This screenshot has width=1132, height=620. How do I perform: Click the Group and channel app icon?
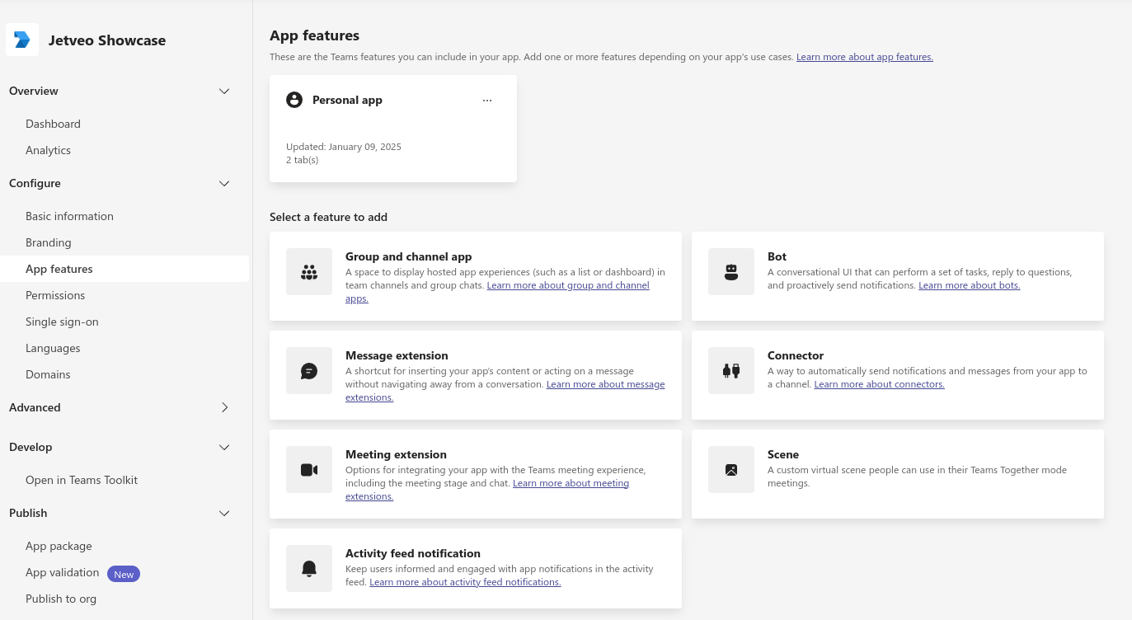pyautogui.click(x=309, y=271)
